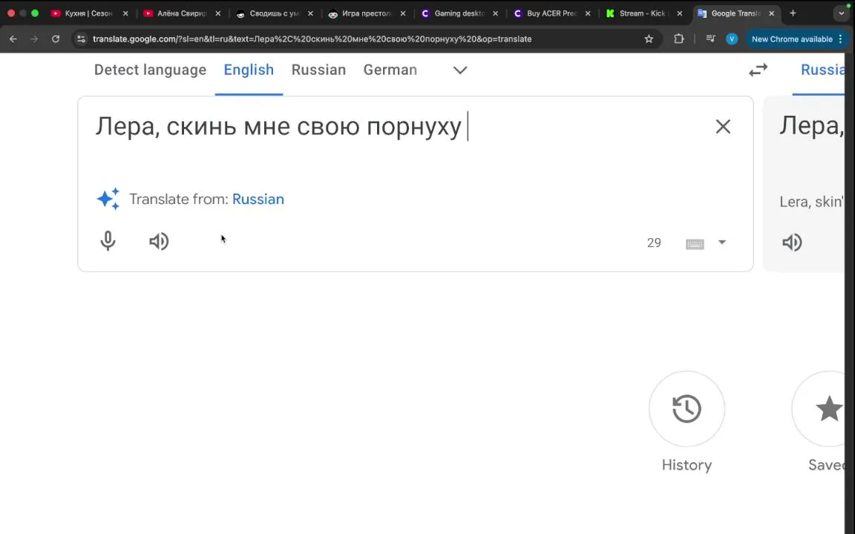Bookmark this page with star icon

(649, 39)
